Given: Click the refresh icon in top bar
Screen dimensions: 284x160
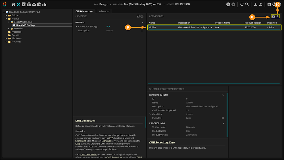Looking at the screenshot, I should pos(242,4).
